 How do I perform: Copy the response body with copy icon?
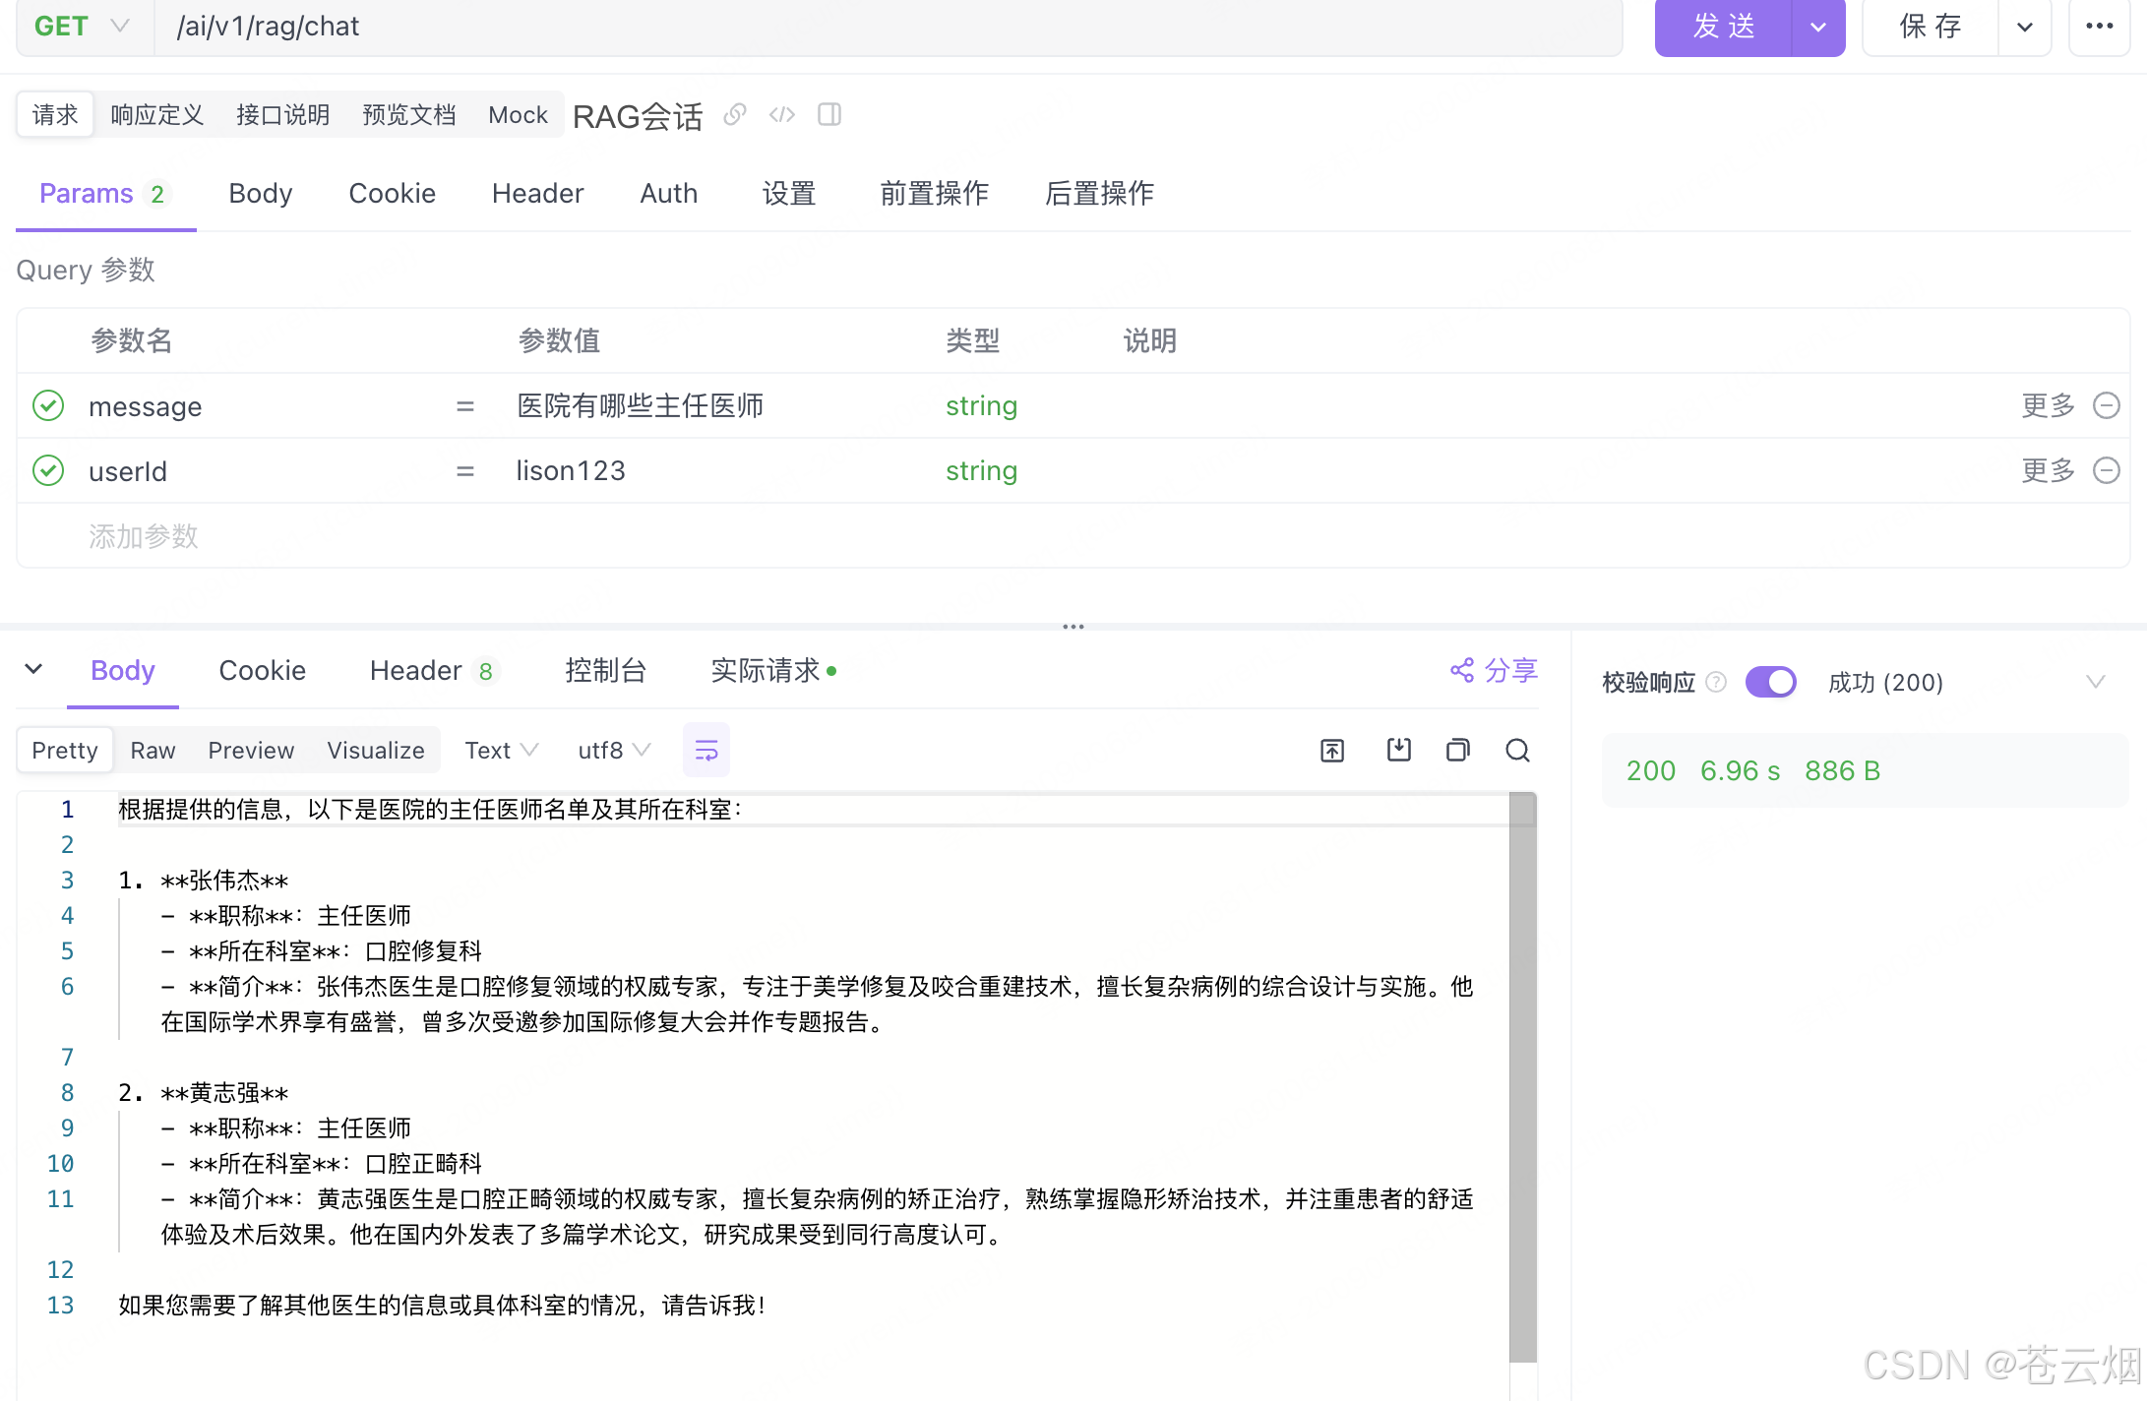pyautogui.click(x=1458, y=751)
